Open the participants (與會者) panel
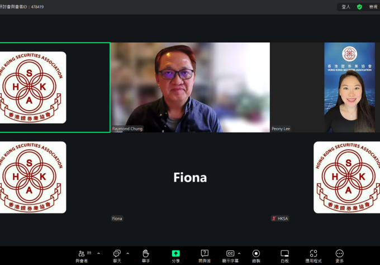The width and height of the screenshot is (380, 265). tap(82, 255)
